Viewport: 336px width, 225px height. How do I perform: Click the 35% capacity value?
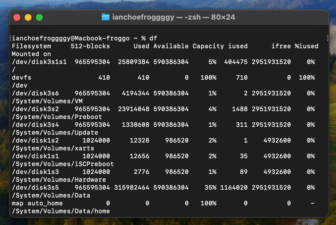click(210, 187)
